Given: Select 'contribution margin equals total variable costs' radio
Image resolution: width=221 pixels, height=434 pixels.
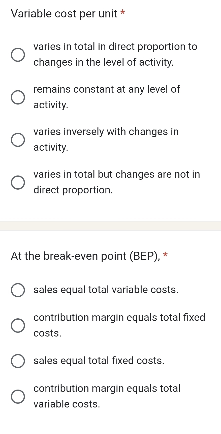Looking at the screenshot, I should coord(18,396).
